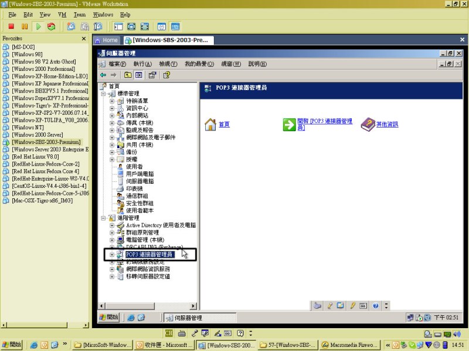
Task: Open the VMware VM menu
Action: (62, 15)
